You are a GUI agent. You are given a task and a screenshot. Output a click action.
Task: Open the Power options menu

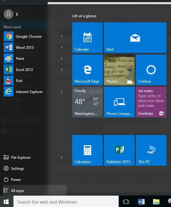[35, 180]
